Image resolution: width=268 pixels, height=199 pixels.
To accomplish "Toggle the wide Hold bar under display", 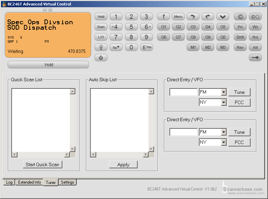I will [48, 65].
